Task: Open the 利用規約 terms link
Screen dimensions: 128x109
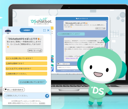Action: [42, 103]
